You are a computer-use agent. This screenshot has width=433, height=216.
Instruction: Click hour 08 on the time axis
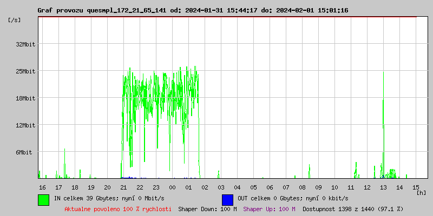(302, 187)
